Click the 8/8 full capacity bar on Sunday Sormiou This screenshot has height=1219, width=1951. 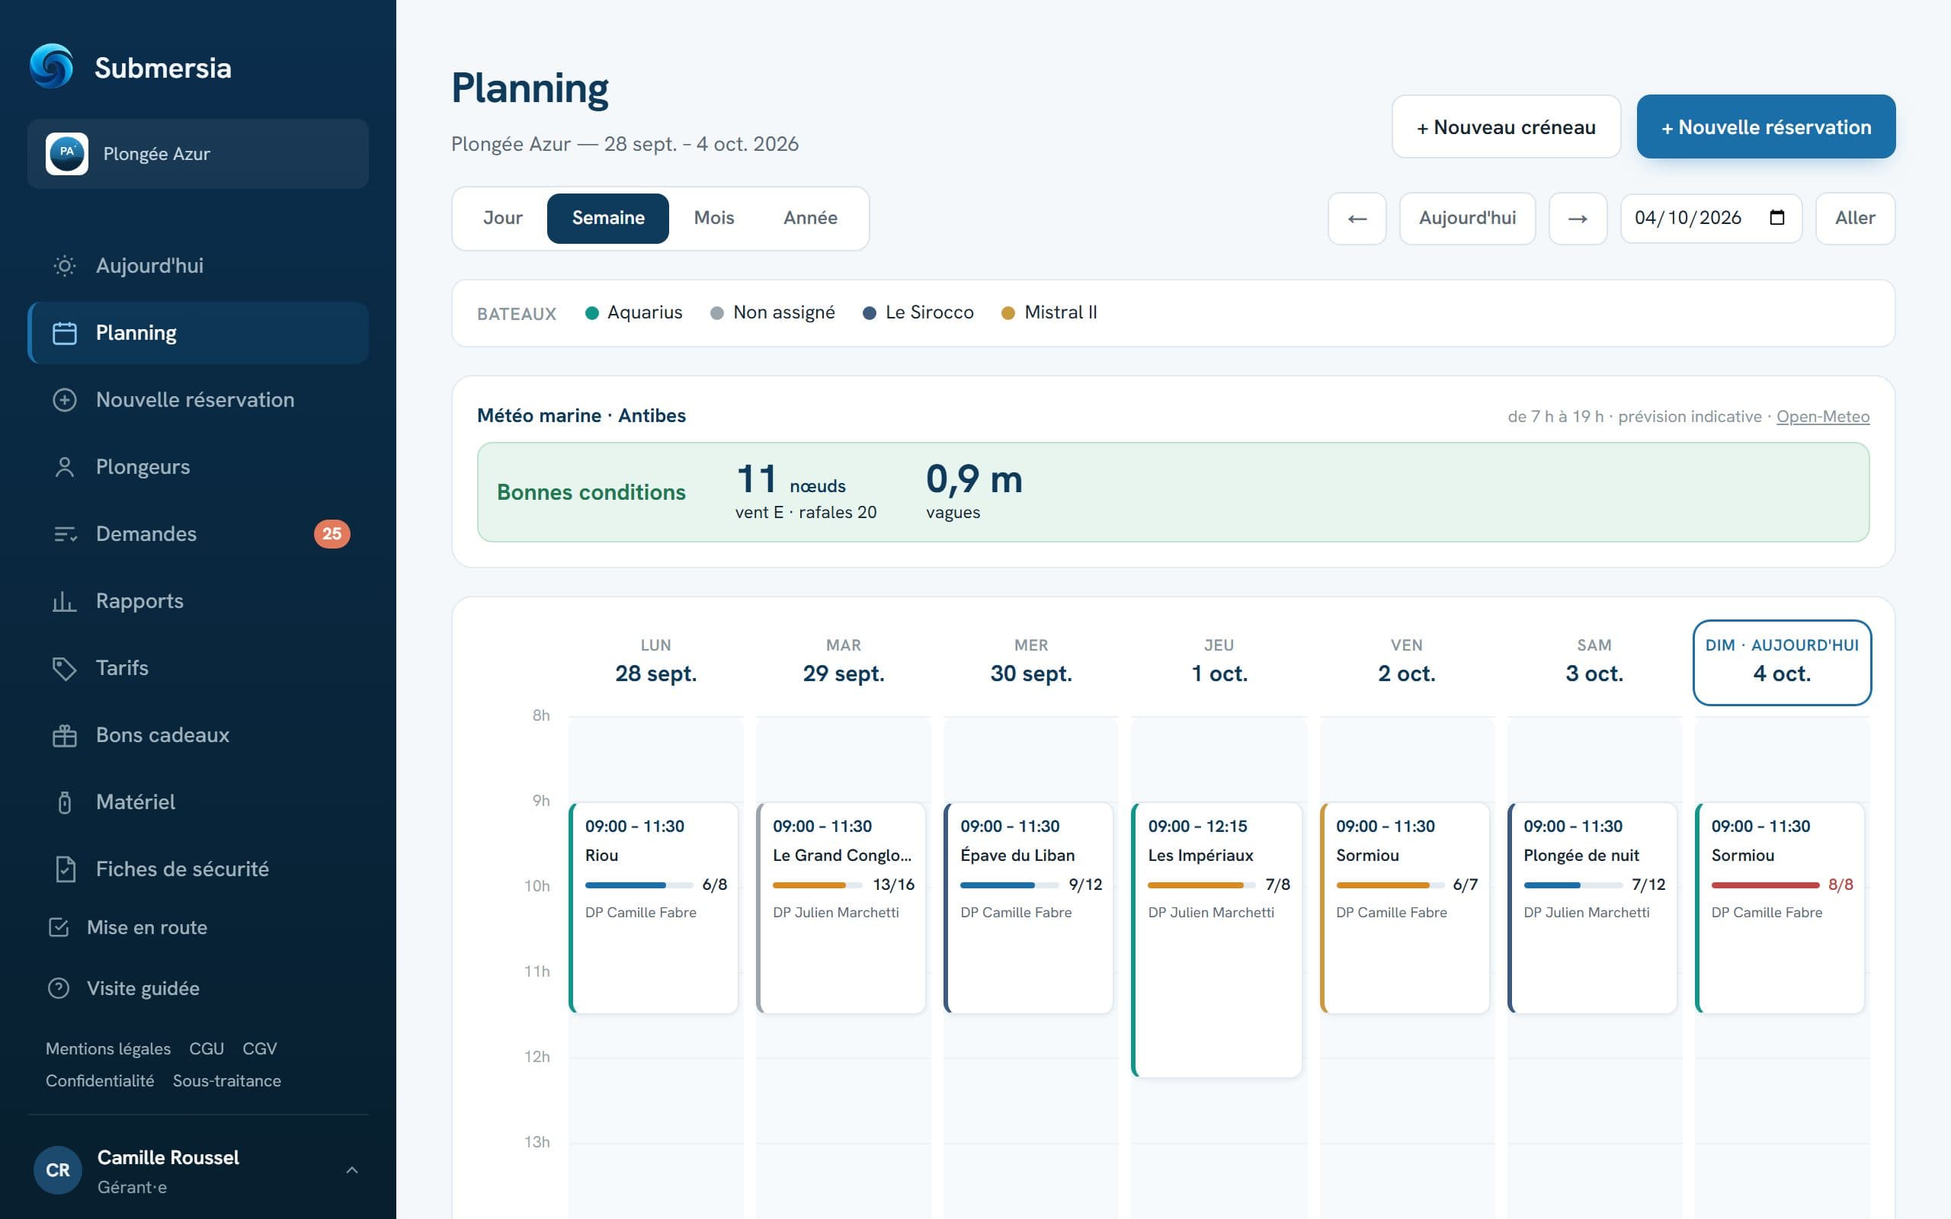[1765, 885]
